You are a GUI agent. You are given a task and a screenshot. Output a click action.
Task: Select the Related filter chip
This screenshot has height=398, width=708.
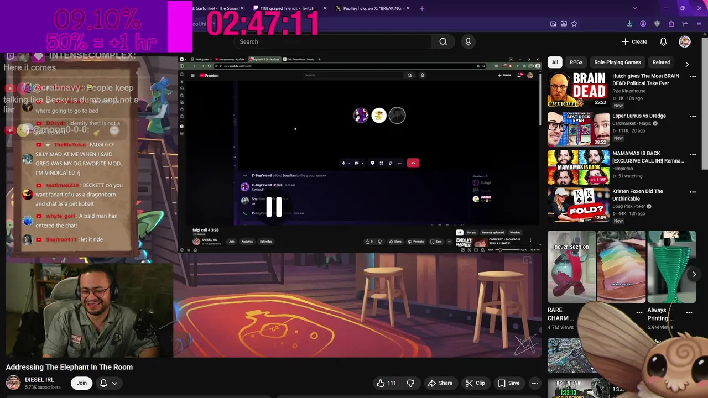click(661, 62)
